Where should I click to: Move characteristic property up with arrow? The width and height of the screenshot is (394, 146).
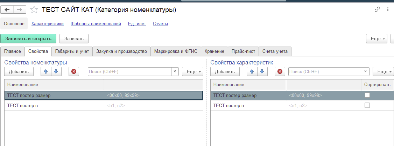pyautogui.click(x=252, y=71)
